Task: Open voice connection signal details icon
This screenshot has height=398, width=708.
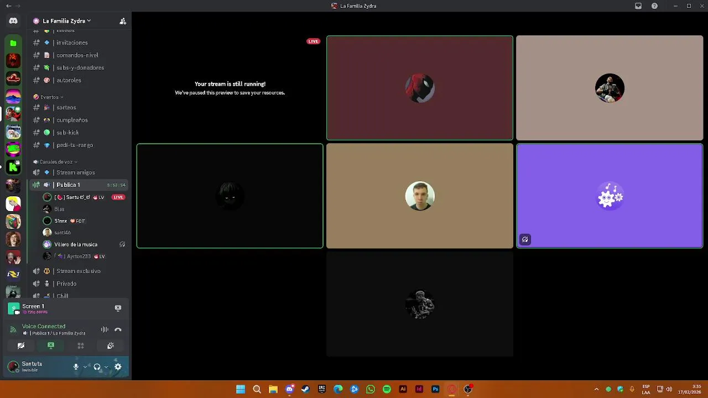Action: (13, 329)
